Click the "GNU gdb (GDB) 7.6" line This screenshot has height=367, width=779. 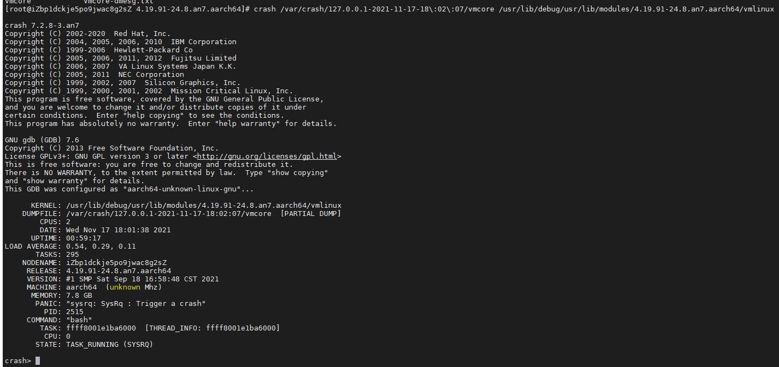coord(42,140)
